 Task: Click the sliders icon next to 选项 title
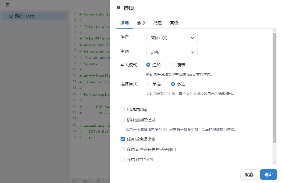[118, 8]
